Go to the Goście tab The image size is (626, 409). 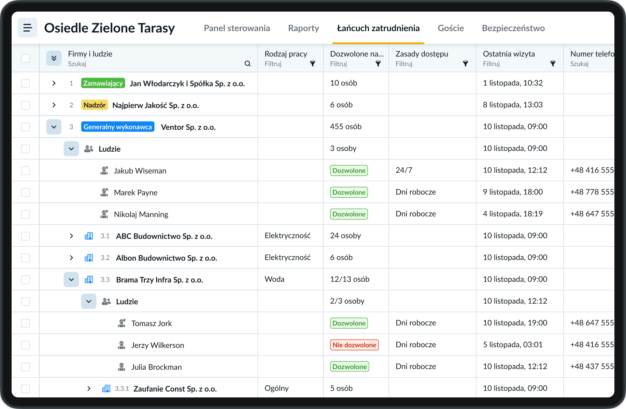point(451,28)
